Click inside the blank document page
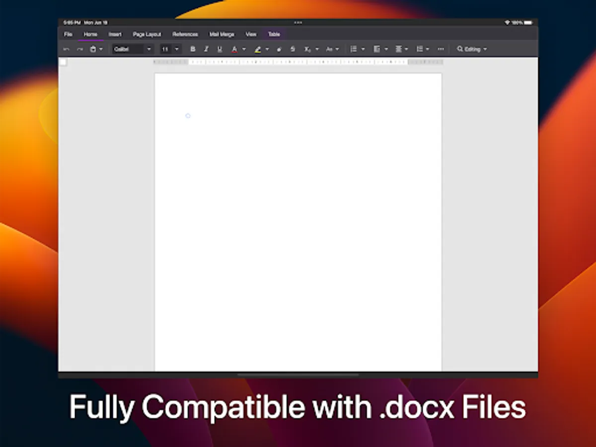Image resolution: width=596 pixels, height=447 pixels. 298,223
